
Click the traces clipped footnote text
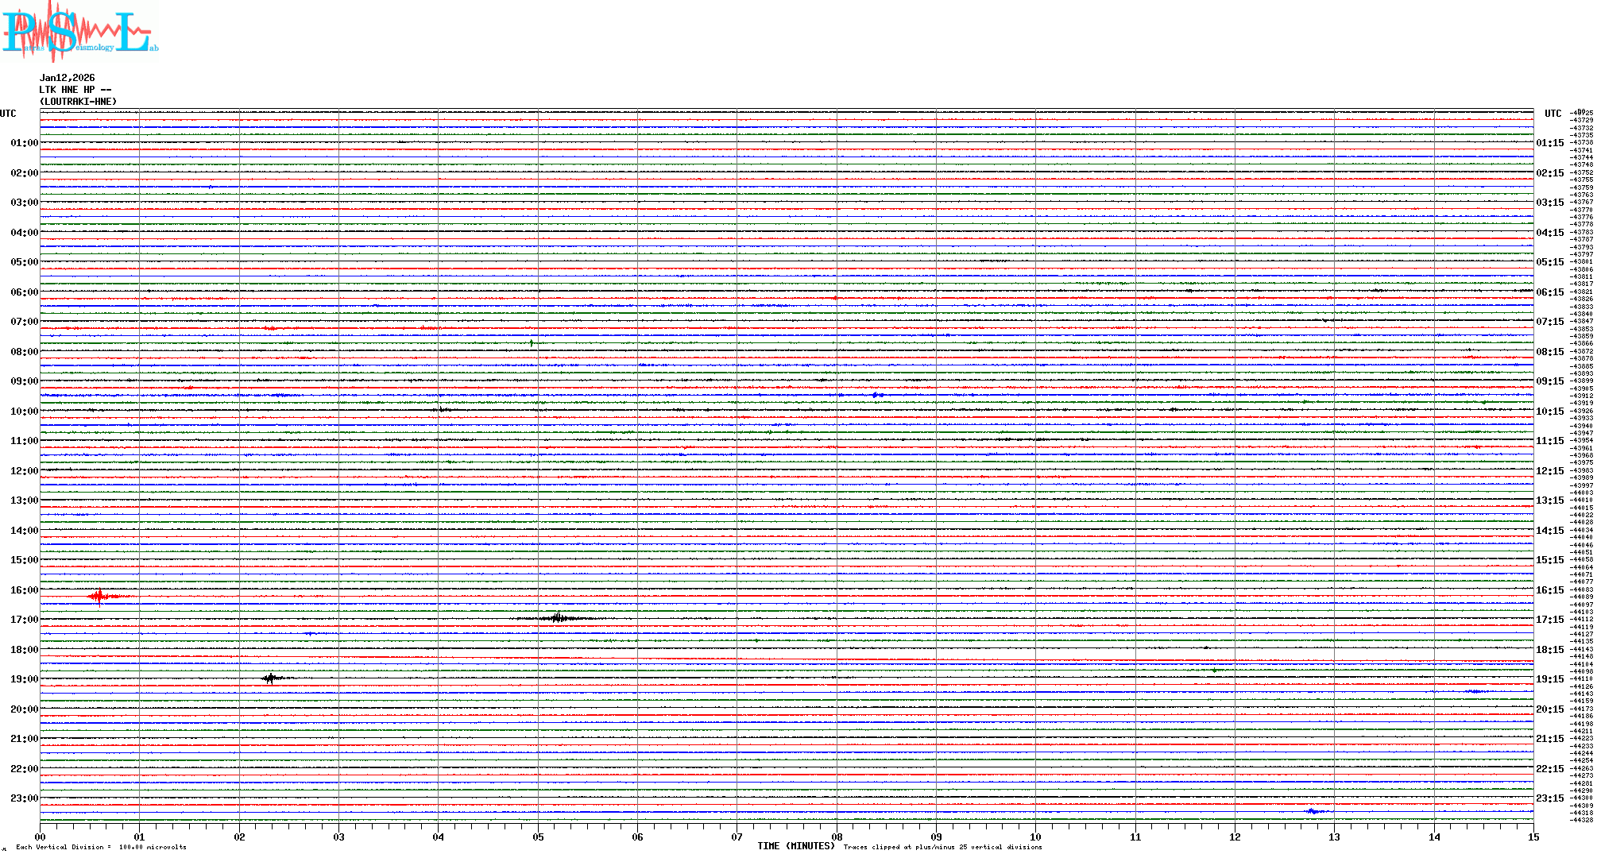(942, 847)
